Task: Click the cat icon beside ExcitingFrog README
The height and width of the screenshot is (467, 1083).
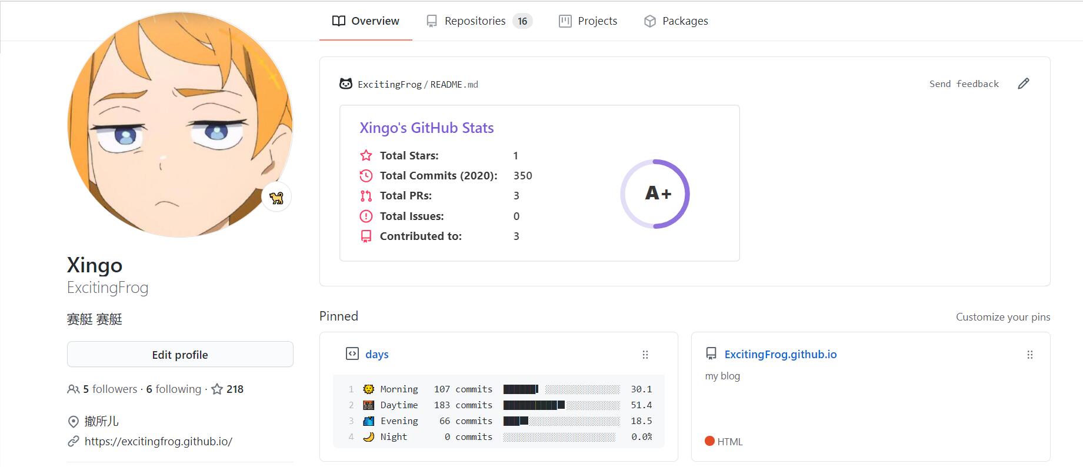Action: (x=346, y=84)
